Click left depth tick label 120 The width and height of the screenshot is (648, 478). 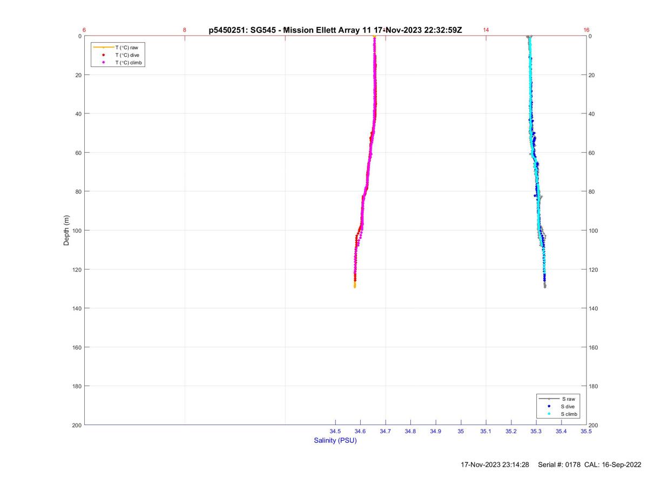coord(76,270)
